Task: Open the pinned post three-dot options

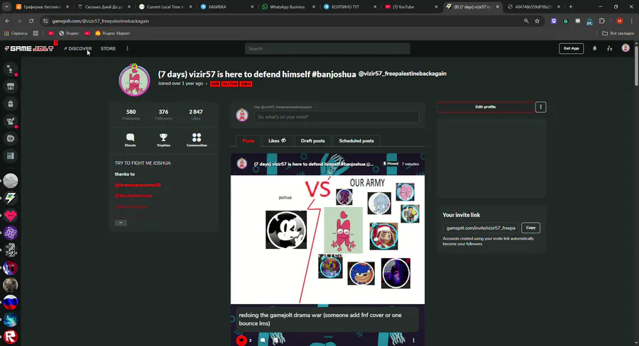Action: (x=414, y=340)
